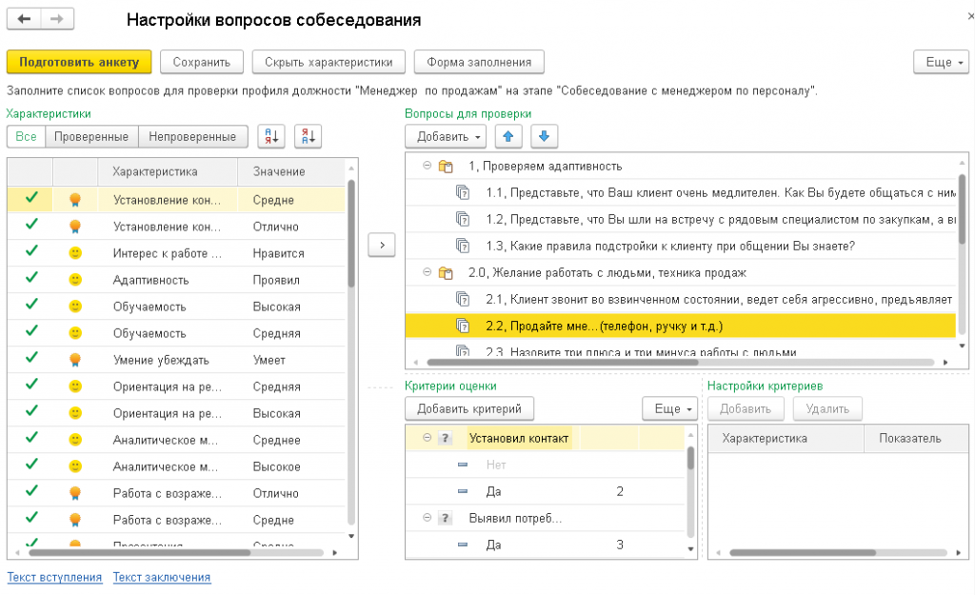
Task: Click 'Удалить' button in Настройки критериев
Action: 827,409
